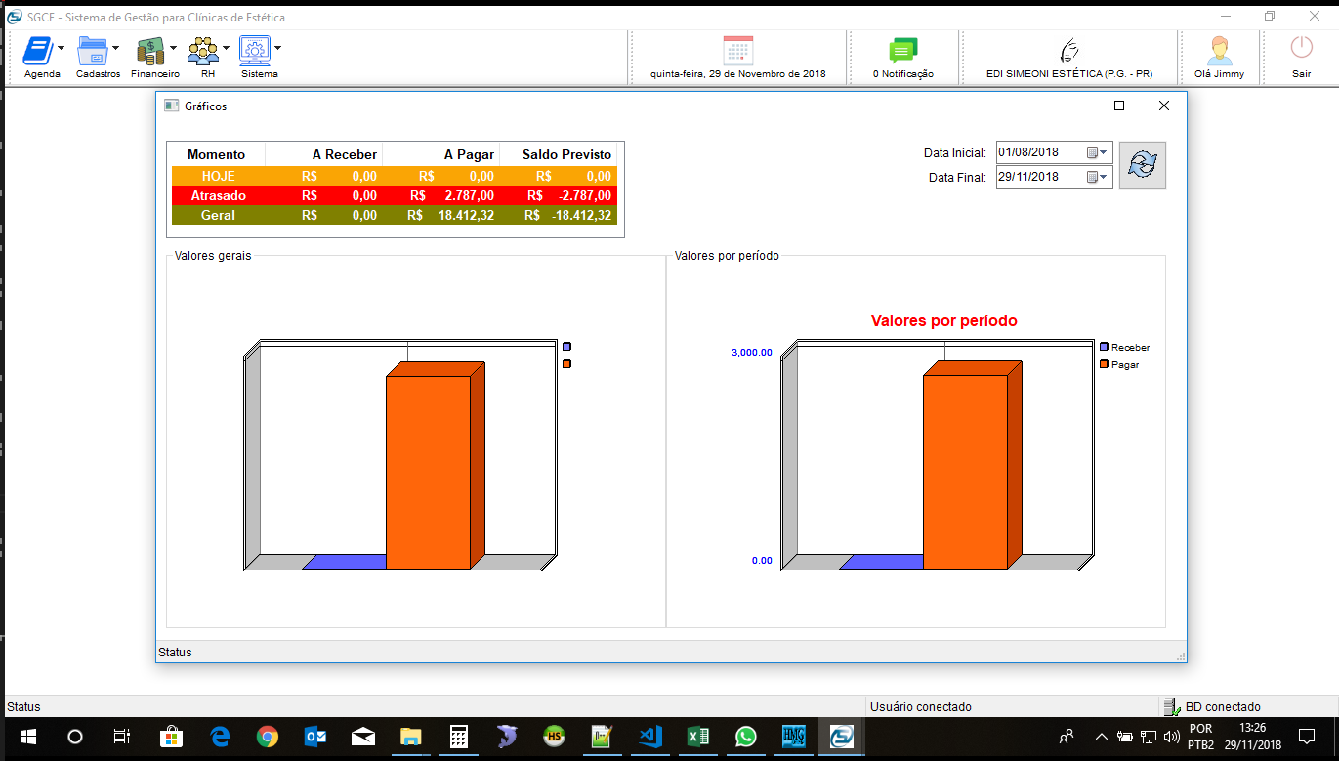The height and width of the screenshot is (761, 1339).
Task: Expand the Financeiro dropdown arrow
Action: [x=174, y=48]
